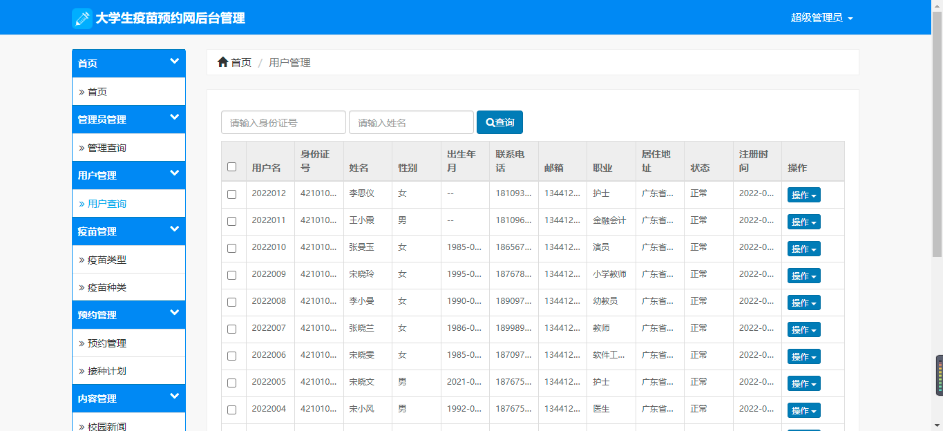Collapse the 预约管理 sidebar section chevron
This screenshot has width=943, height=431.
tap(174, 313)
